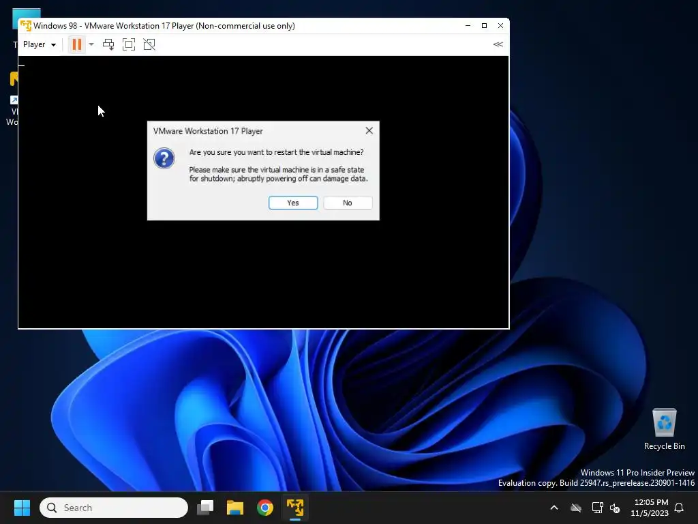
Task: Decline the restart by clicking No
Action: coord(348,203)
